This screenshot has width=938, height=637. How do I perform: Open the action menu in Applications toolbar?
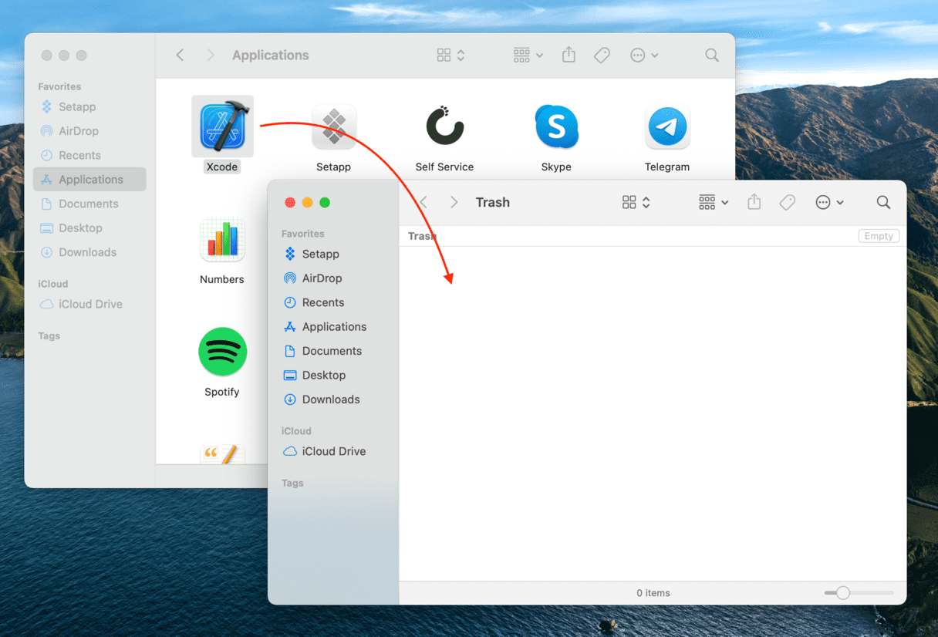[x=643, y=55]
